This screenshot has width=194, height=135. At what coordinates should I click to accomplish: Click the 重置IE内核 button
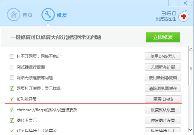[x=163, y=99]
